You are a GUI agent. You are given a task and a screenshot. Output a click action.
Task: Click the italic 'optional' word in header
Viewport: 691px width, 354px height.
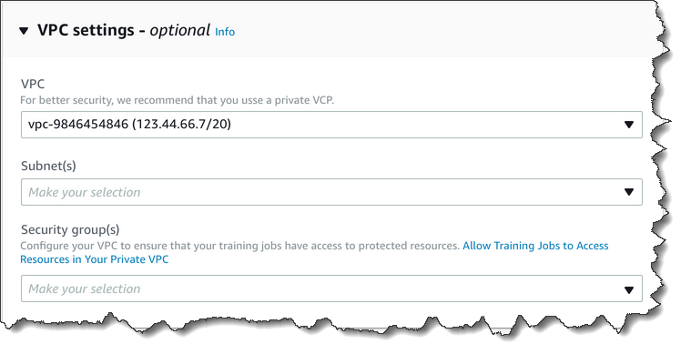pyautogui.click(x=179, y=30)
